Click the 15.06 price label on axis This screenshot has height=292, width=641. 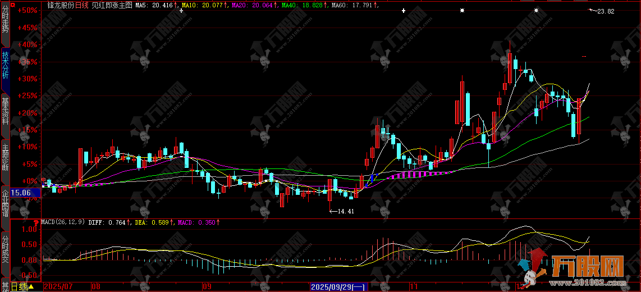[20, 193]
